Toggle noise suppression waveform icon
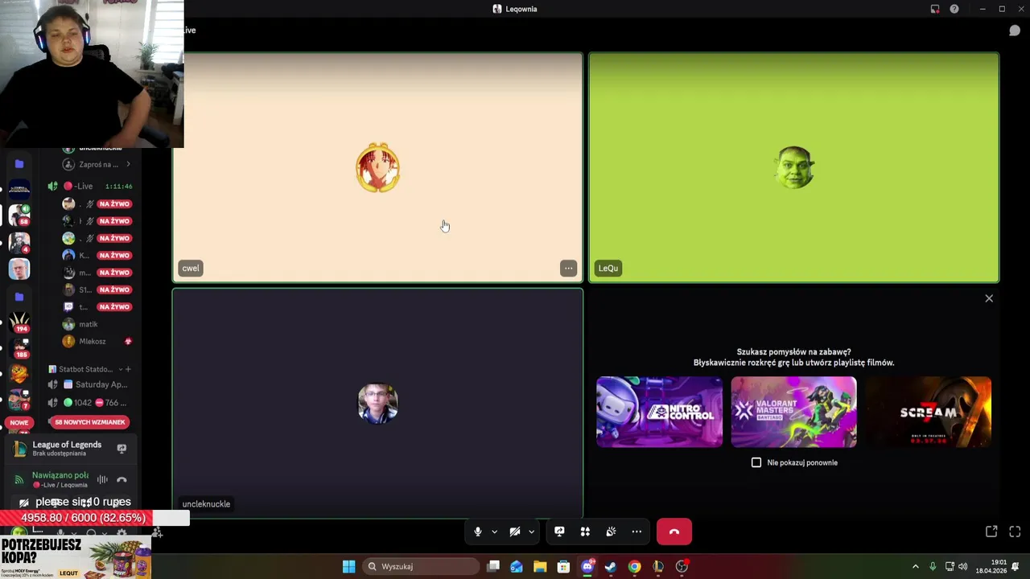 click(102, 480)
